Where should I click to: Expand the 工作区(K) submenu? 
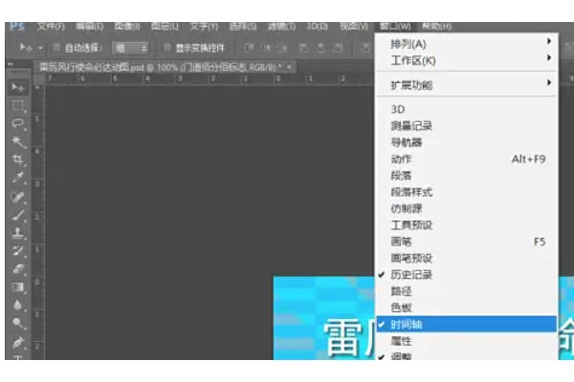[x=467, y=60]
